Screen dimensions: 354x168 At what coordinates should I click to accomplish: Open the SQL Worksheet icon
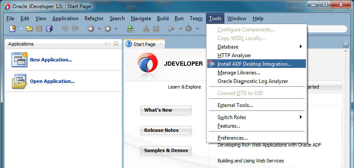click(130, 29)
